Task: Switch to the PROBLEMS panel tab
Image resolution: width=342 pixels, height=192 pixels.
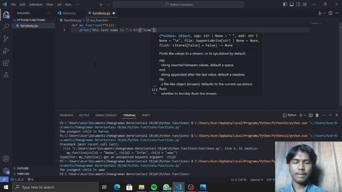Action: (66, 115)
